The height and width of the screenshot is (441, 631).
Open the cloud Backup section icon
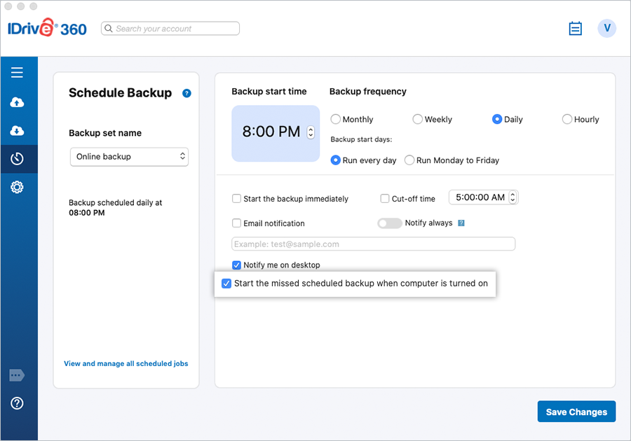click(x=17, y=102)
